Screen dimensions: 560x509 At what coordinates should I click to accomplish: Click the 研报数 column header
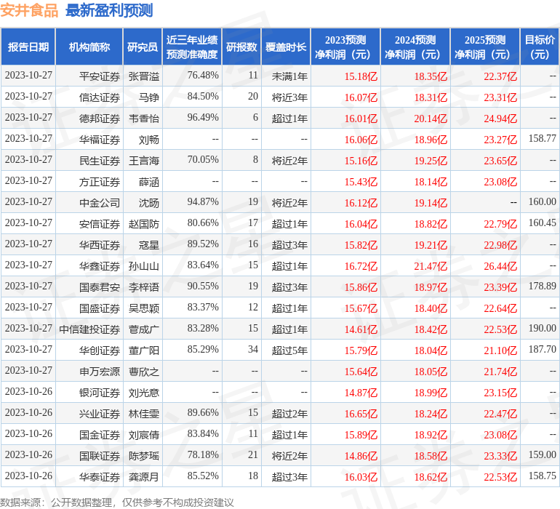(x=241, y=47)
